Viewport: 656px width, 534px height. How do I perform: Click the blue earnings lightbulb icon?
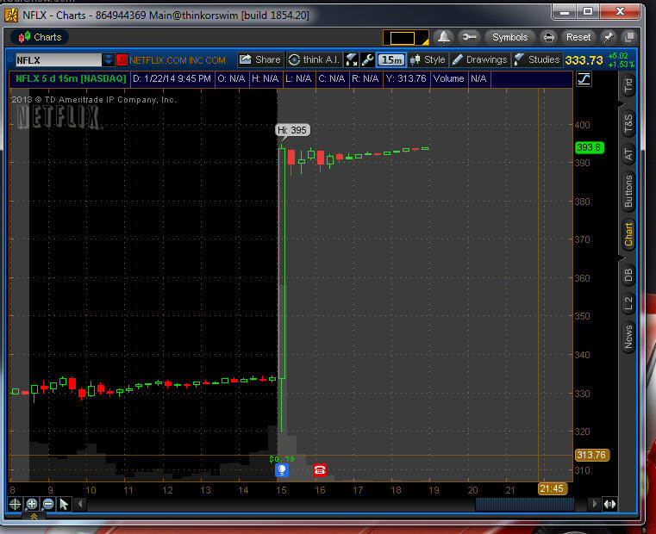pyautogui.click(x=282, y=470)
